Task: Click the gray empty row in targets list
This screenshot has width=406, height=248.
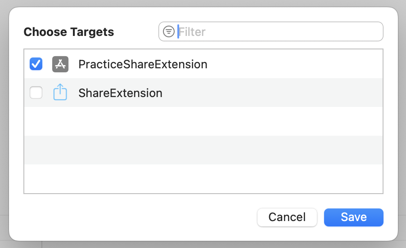Action: coord(203,150)
